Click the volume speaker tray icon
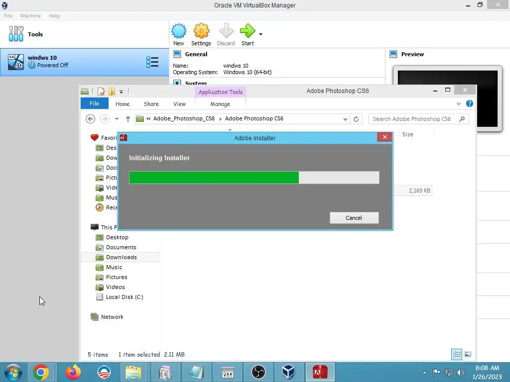This screenshot has width=510, height=382. coord(460,372)
